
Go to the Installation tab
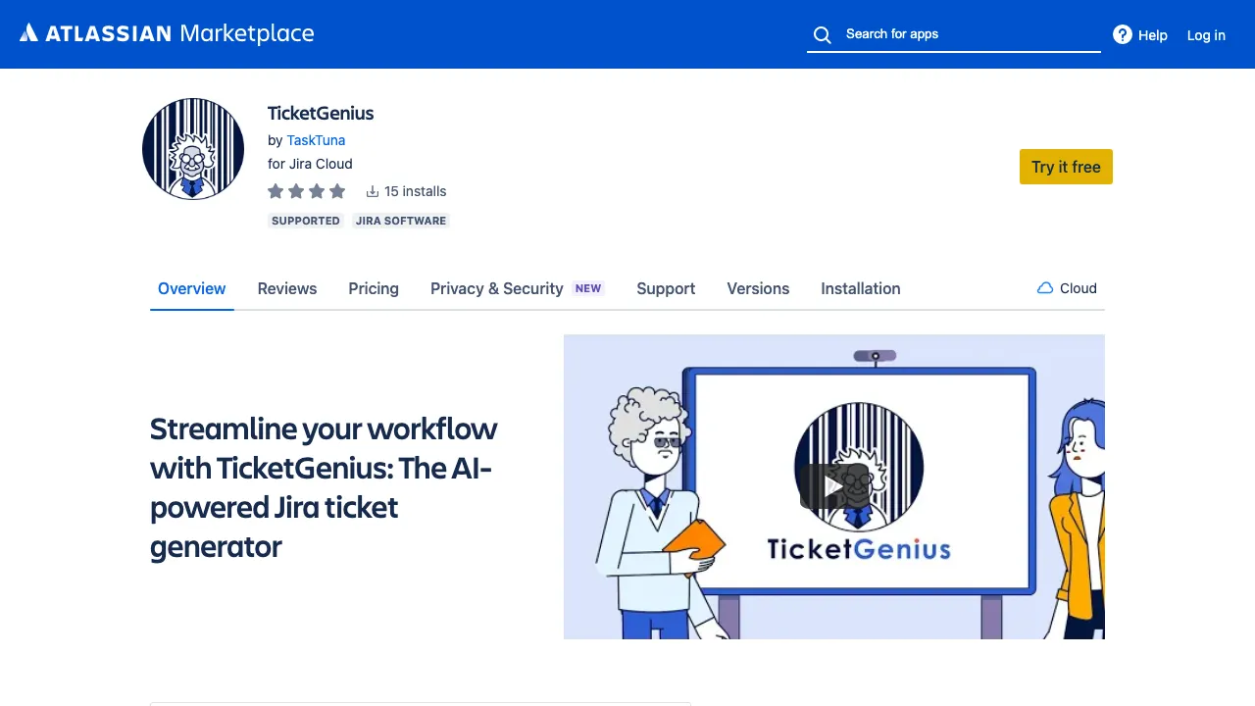tap(861, 288)
